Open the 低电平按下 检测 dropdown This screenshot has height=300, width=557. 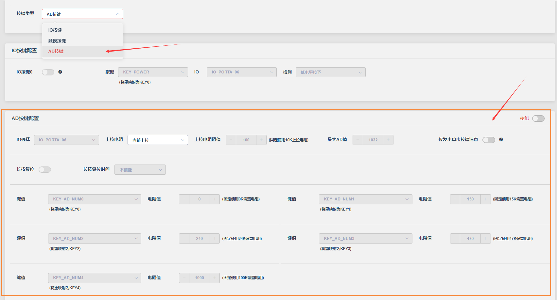pyautogui.click(x=331, y=72)
